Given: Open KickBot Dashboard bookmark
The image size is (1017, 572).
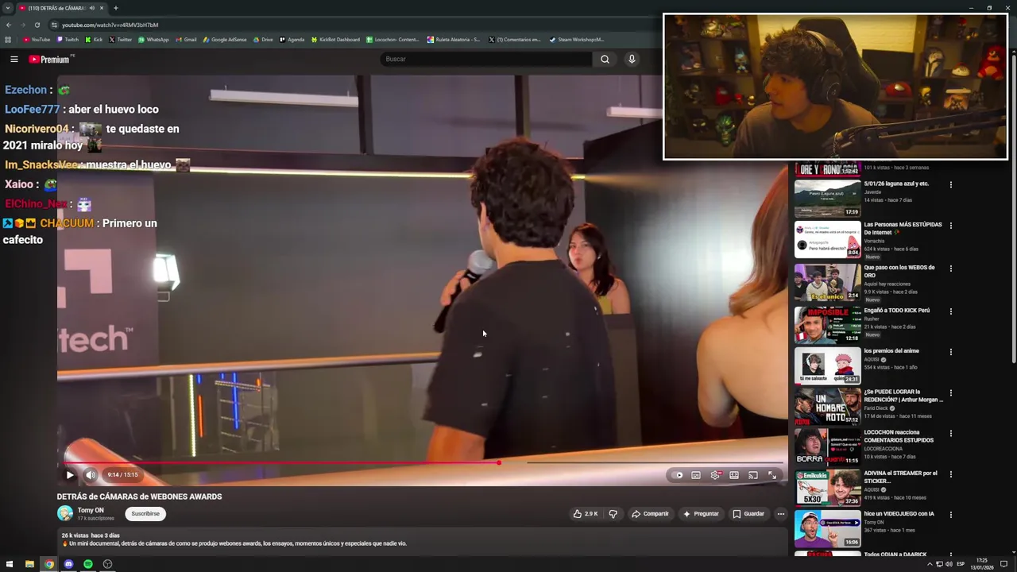Looking at the screenshot, I should tap(335, 40).
